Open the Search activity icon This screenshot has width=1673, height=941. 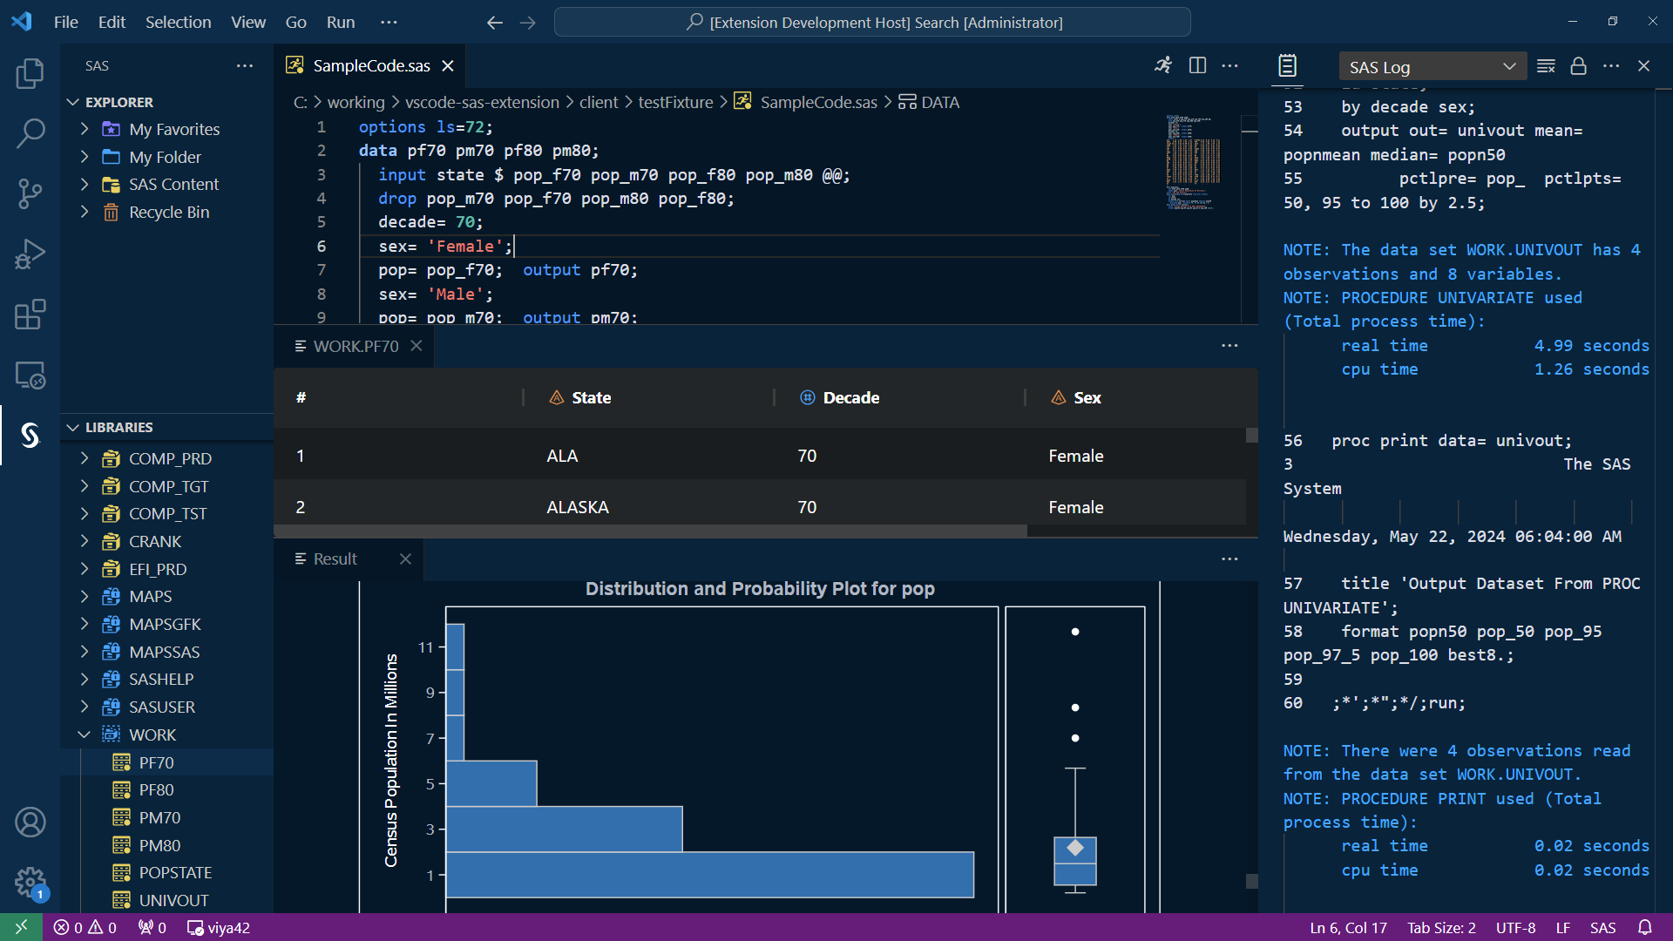(30, 133)
